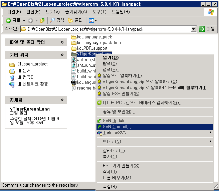The image size is (219, 191).
Task: Collapse the 기타 위치 panel
Action: [x=62, y=55]
